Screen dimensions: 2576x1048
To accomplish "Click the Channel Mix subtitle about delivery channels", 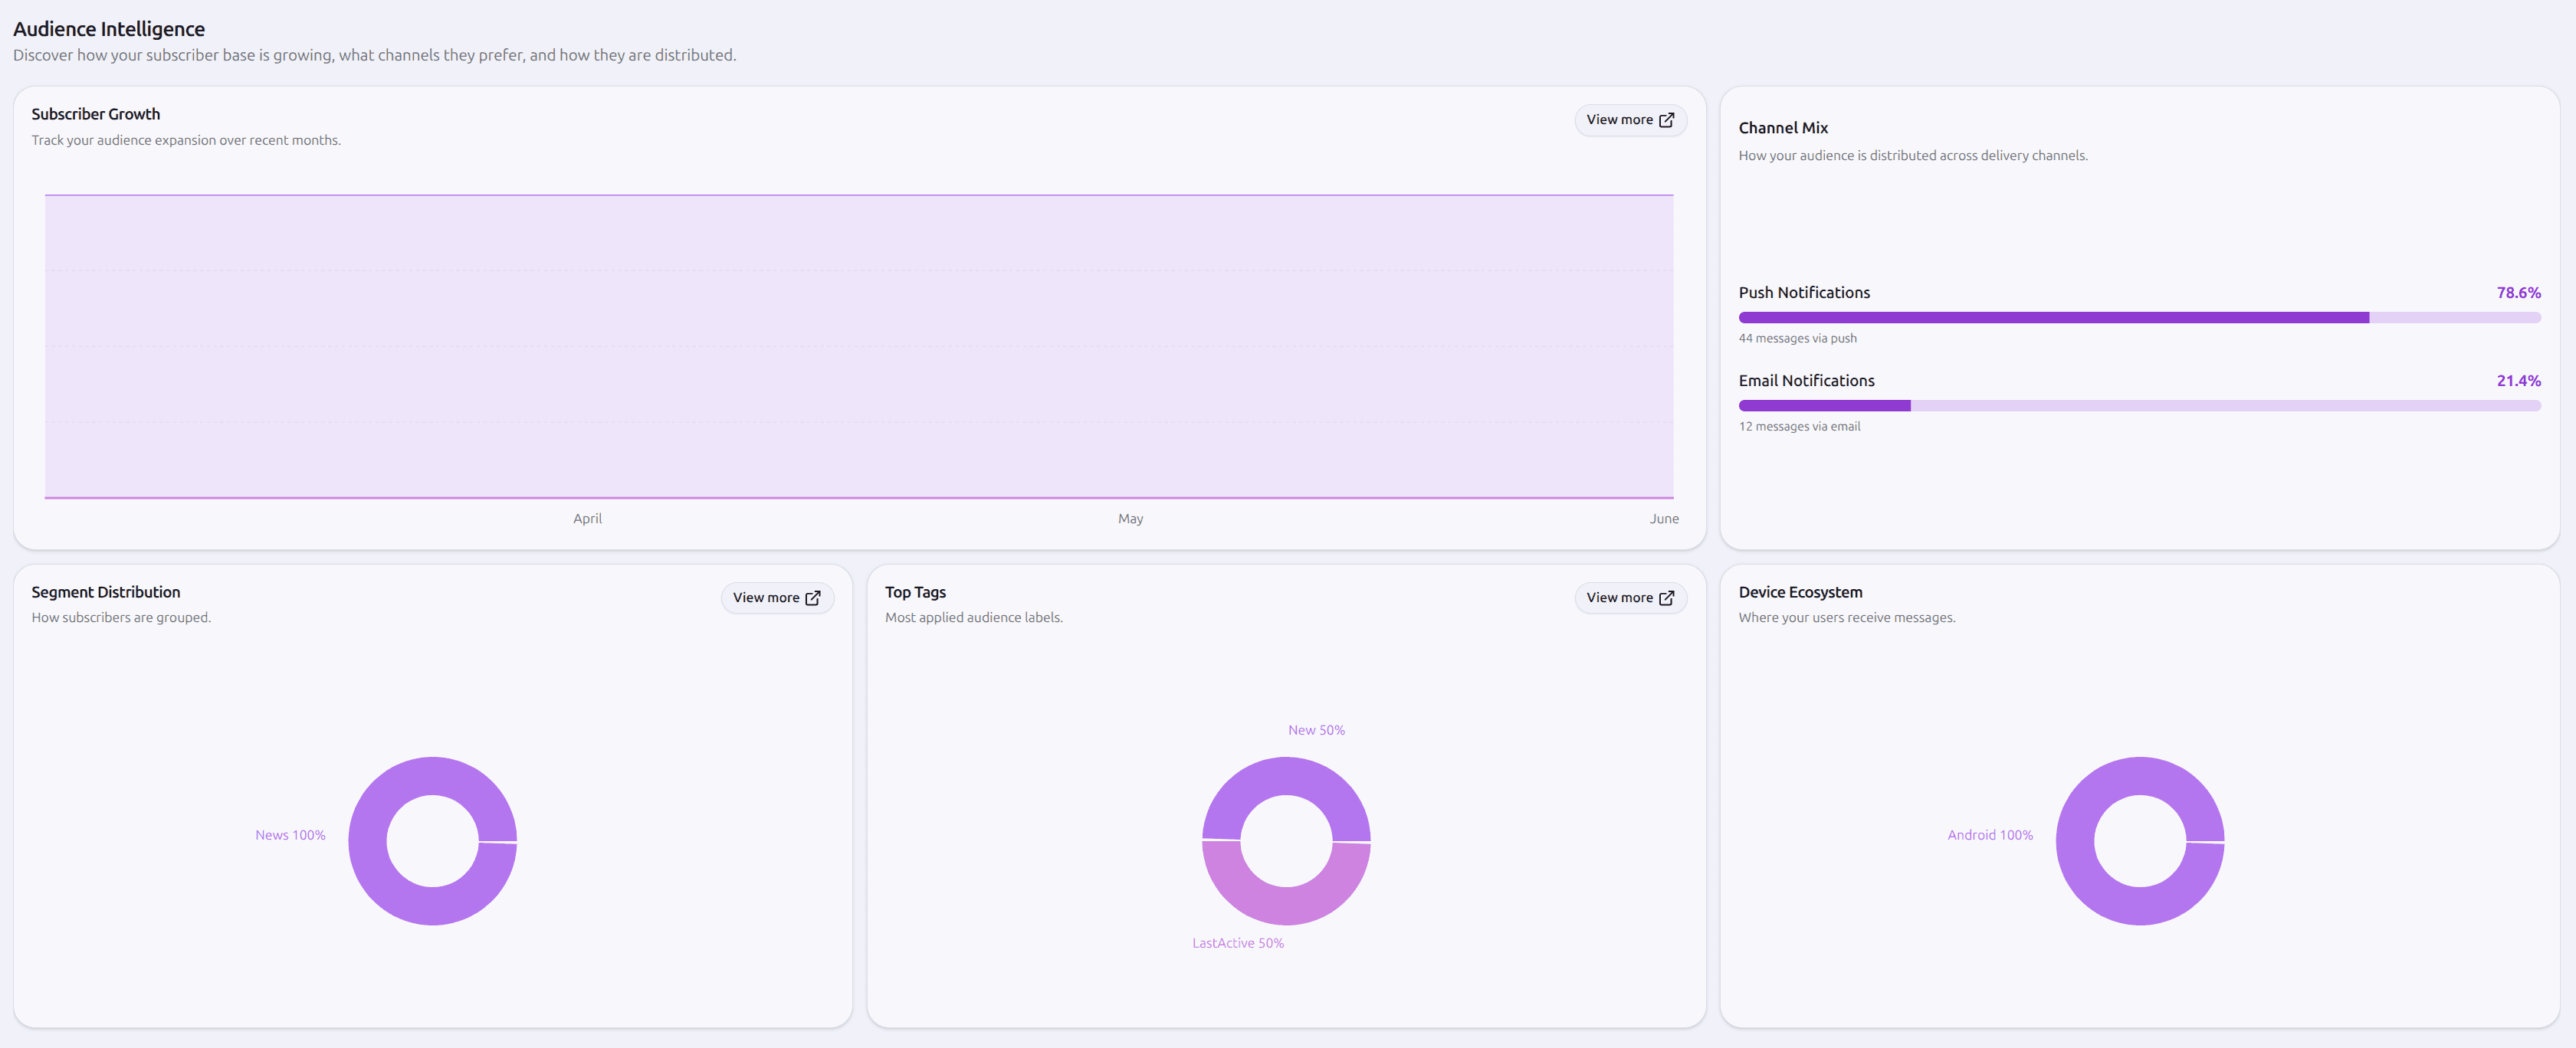I will [1913, 155].
